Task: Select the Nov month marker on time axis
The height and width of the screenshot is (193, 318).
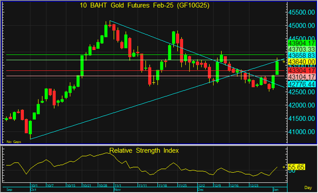Action: pos(117,189)
